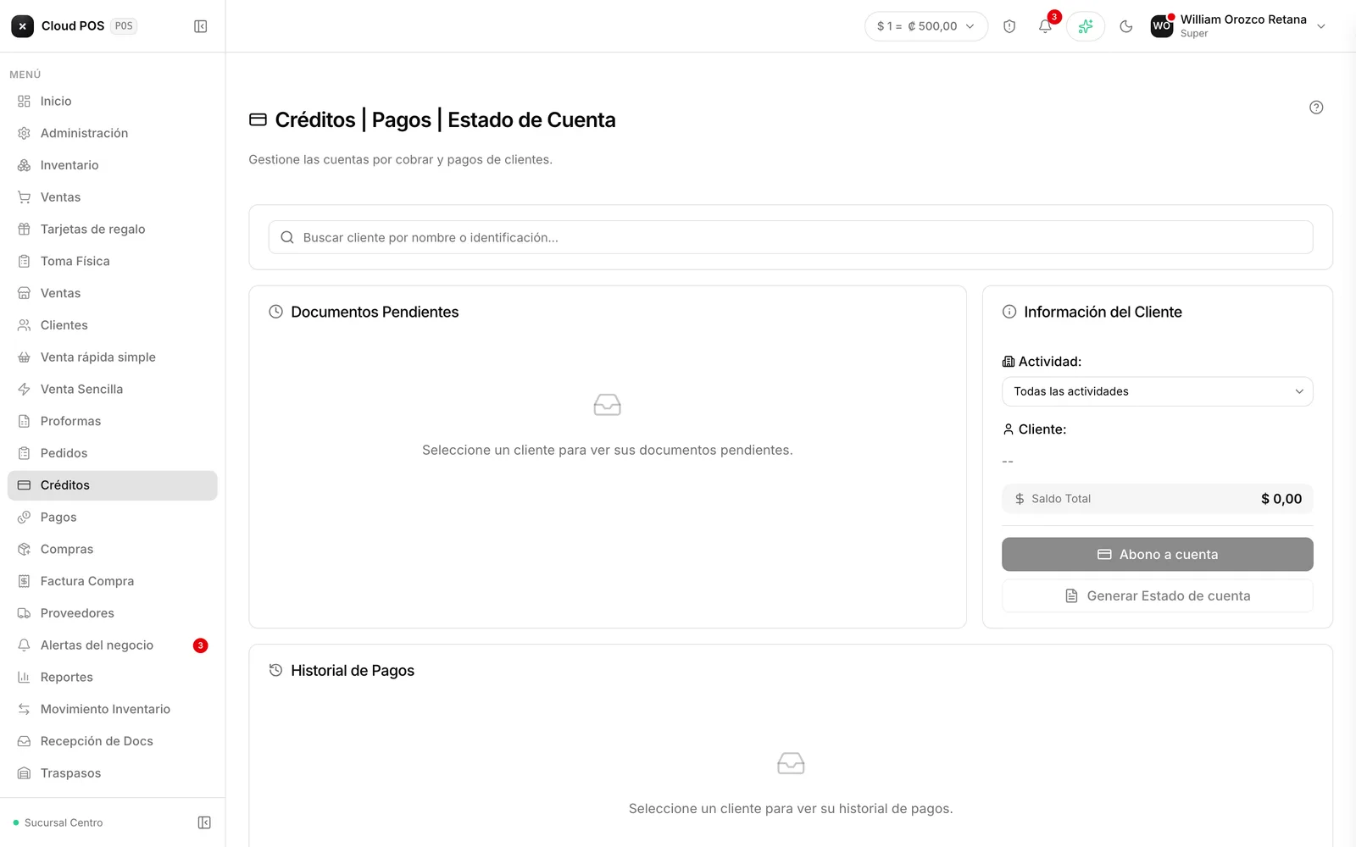
Task: Open the help question mark icon
Action: click(x=1316, y=108)
